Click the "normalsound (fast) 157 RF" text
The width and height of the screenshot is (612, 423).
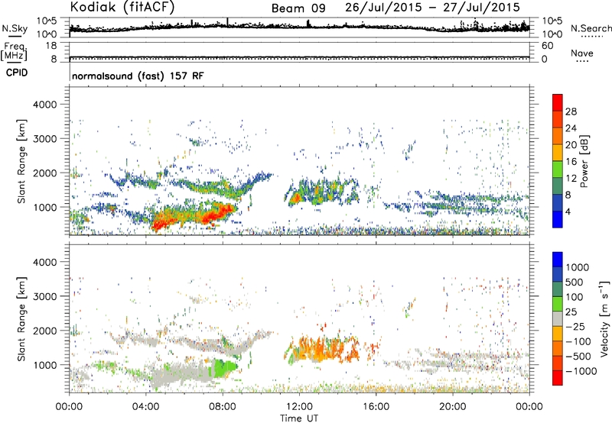click(138, 76)
